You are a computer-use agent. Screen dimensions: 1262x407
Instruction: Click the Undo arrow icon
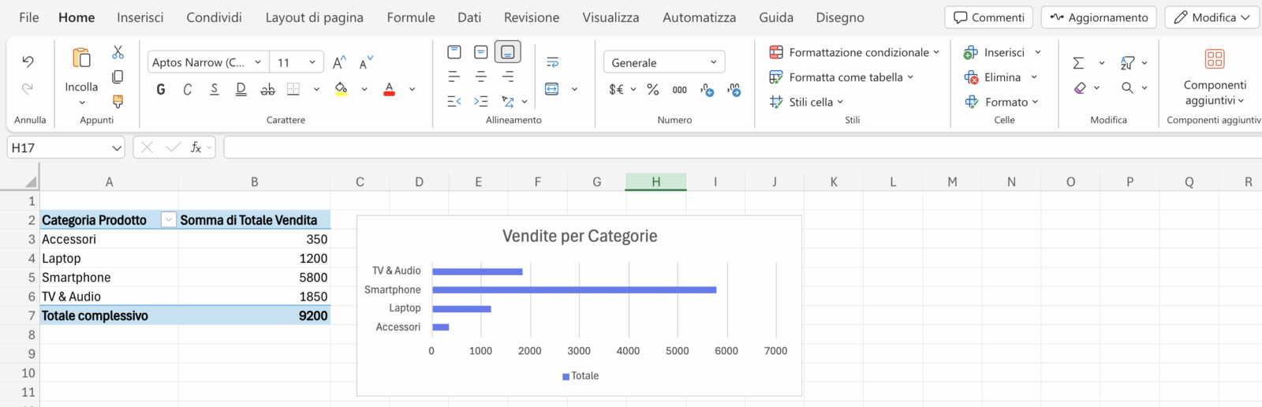point(28,61)
